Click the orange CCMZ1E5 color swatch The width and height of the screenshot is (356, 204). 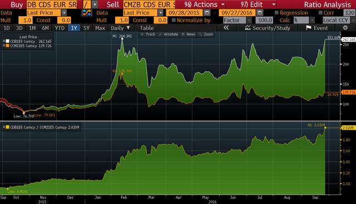7,45
